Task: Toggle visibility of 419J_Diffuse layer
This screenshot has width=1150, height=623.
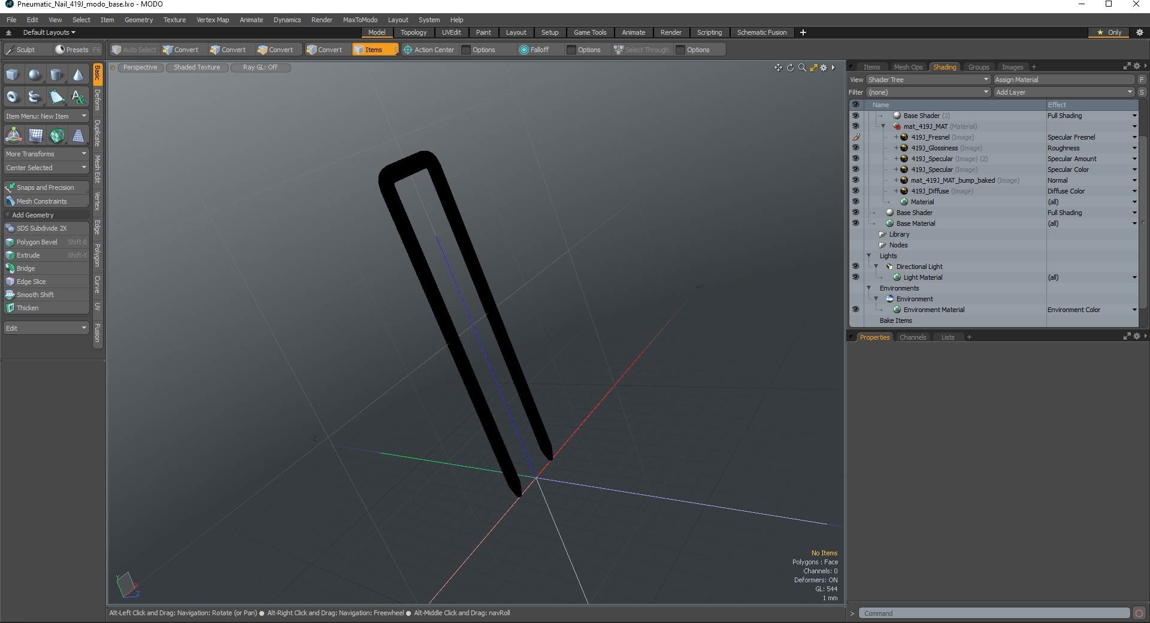Action: [x=855, y=191]
